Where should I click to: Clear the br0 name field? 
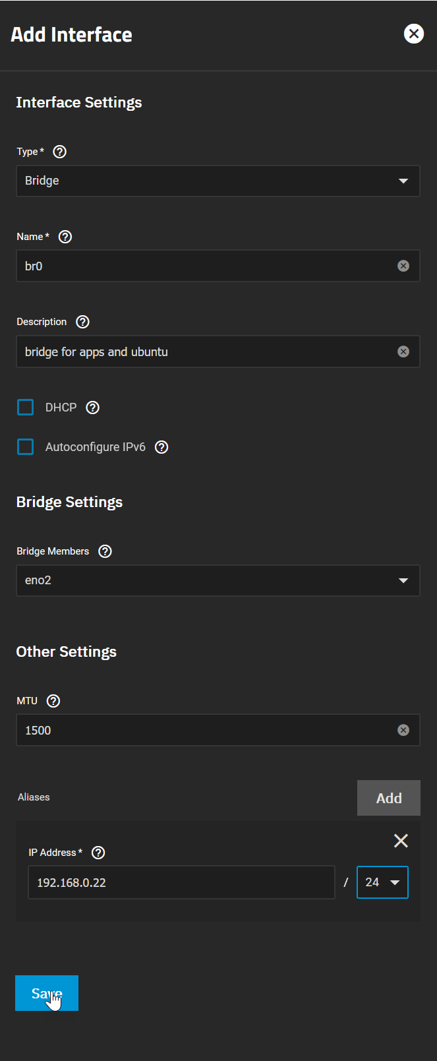[x=403, y=266]
